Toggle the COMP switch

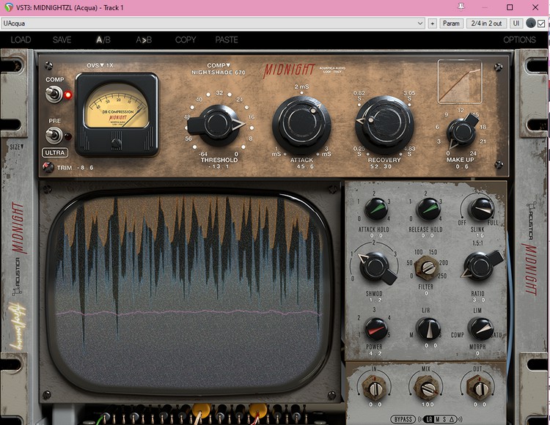[x=54, y=95]
